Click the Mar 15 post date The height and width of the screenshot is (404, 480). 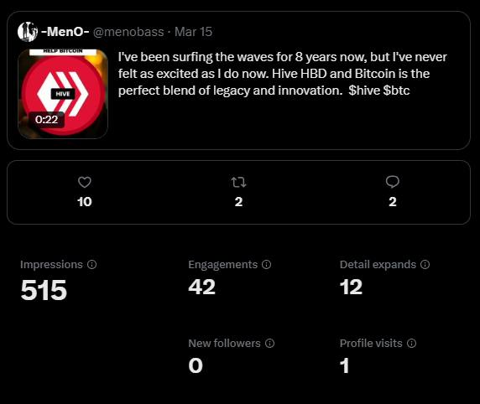[x=194, y=32]
